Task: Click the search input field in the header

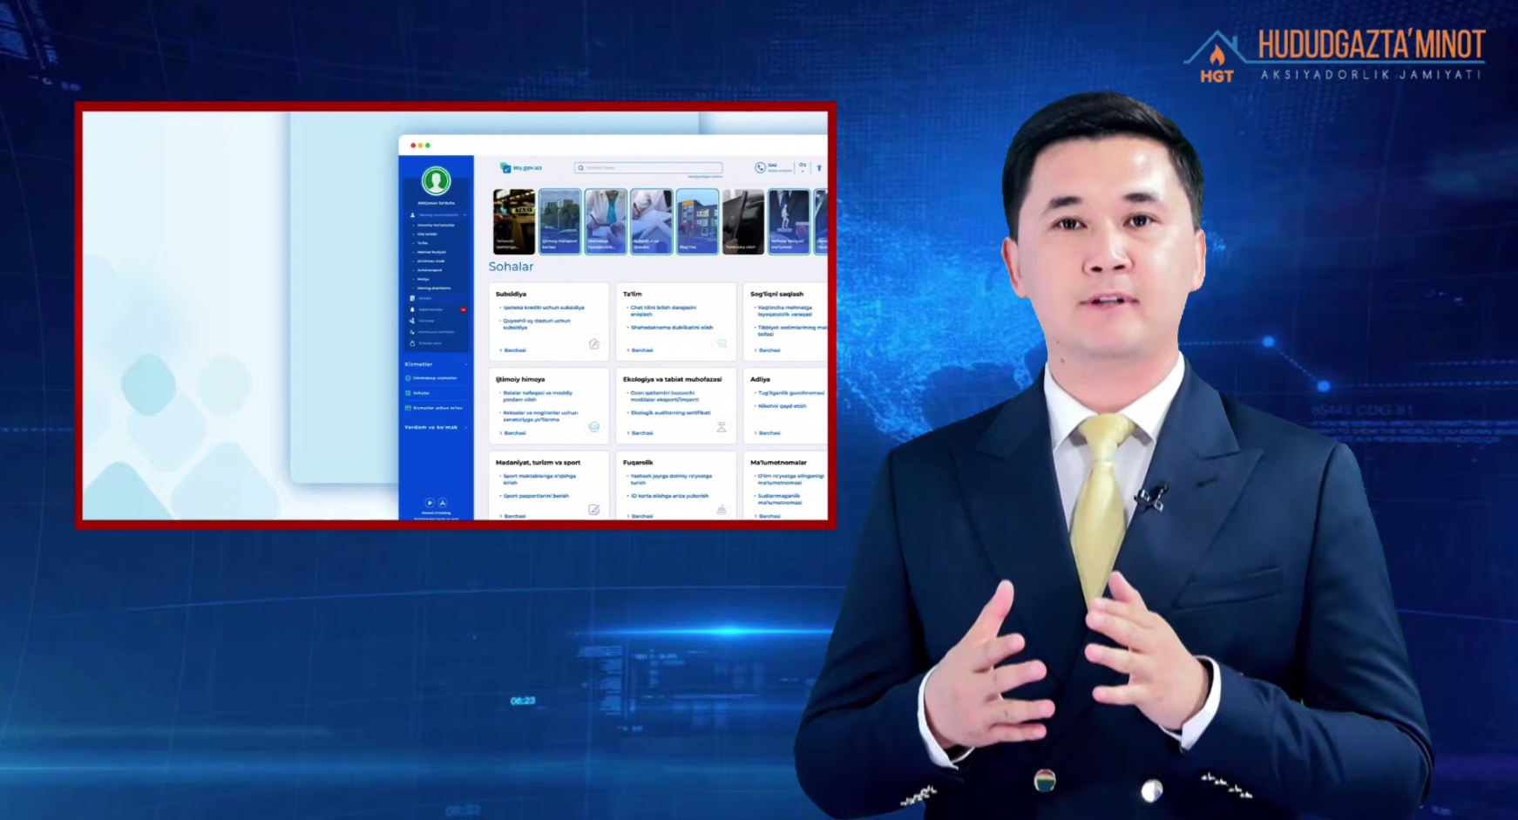Action: tap(648, 167)
